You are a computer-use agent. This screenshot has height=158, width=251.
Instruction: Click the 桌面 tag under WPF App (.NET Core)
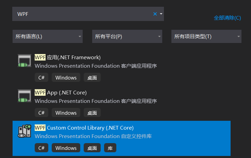click(92, 113)
